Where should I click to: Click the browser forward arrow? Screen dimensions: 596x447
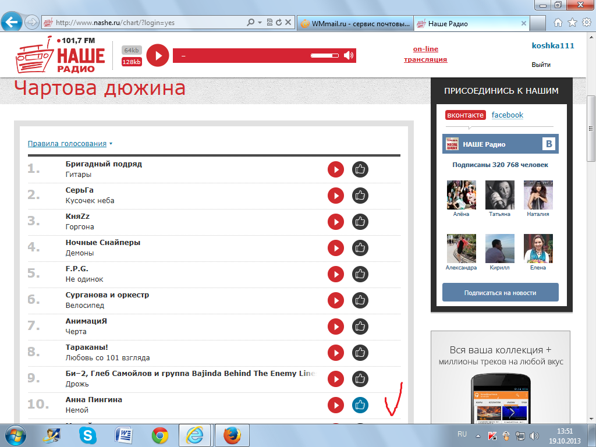point(32,23)
